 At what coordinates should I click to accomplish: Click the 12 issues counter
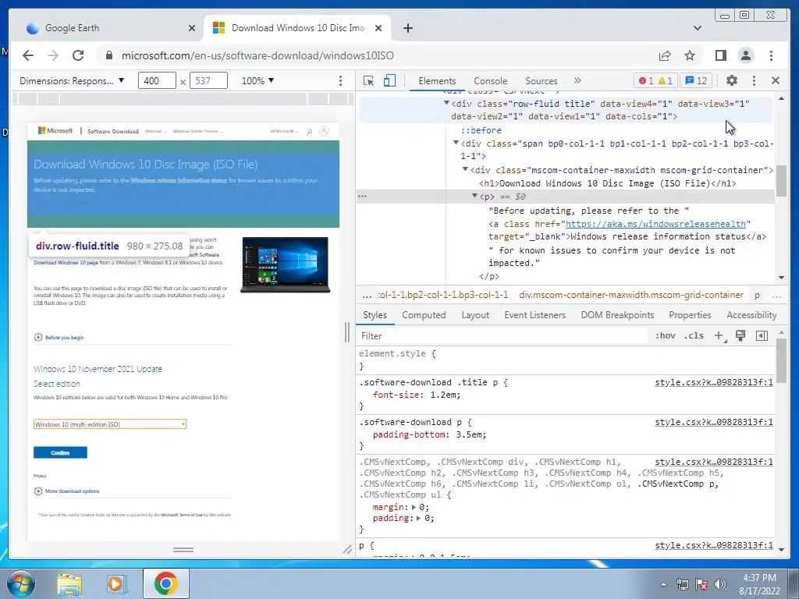tap(696, 80)
